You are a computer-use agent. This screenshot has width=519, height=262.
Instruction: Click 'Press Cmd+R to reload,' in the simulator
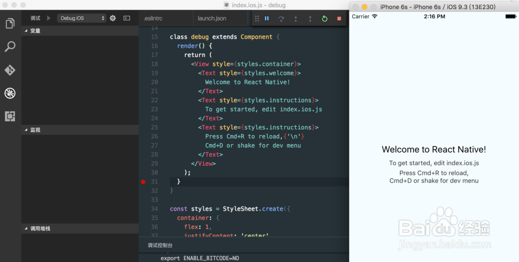click(433, 173)
